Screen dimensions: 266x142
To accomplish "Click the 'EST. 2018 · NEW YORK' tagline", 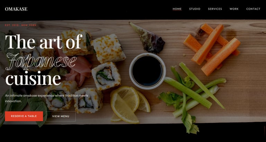I will point(20,25).
